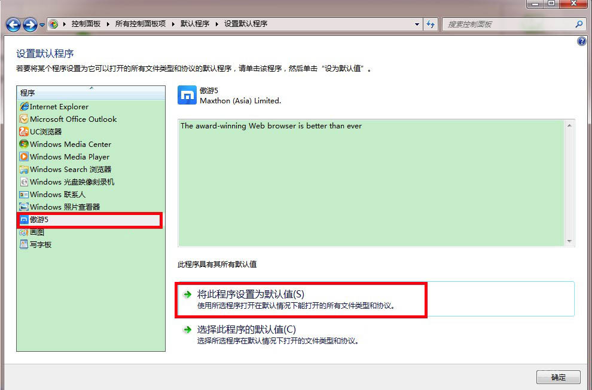Click green arrow beside 将此程序设置为默认值
592x390 pixels.
(x=187, y=294)
